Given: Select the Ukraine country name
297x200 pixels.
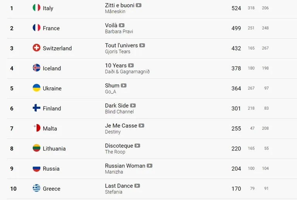Looking at the screenshot, I should coord(52,88).
